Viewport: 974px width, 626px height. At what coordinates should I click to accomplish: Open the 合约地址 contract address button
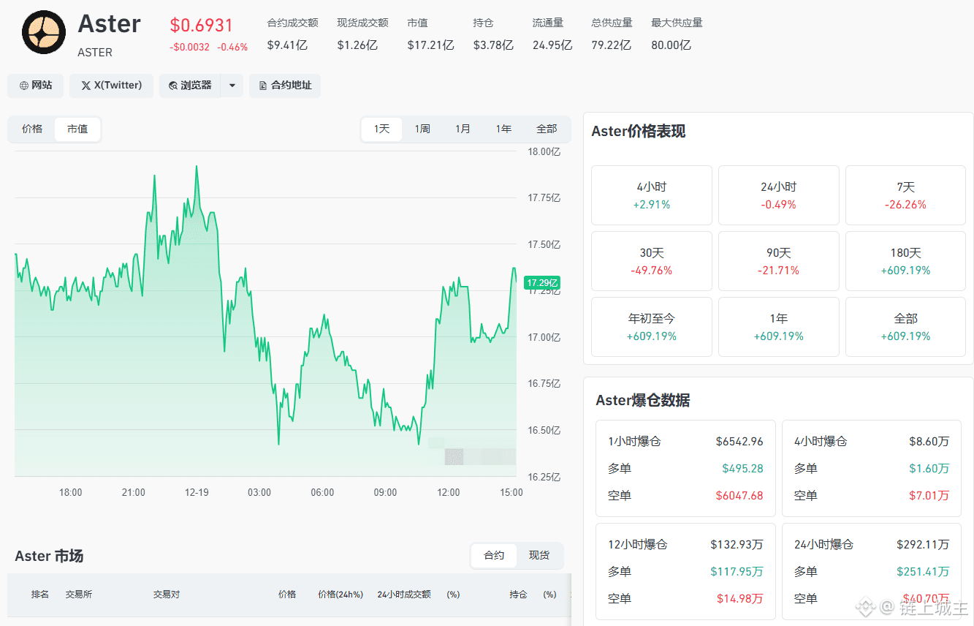tap(284, 86)
